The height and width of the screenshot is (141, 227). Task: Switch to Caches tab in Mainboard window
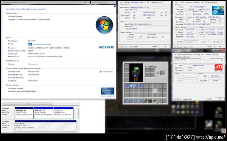click(127, 2)
